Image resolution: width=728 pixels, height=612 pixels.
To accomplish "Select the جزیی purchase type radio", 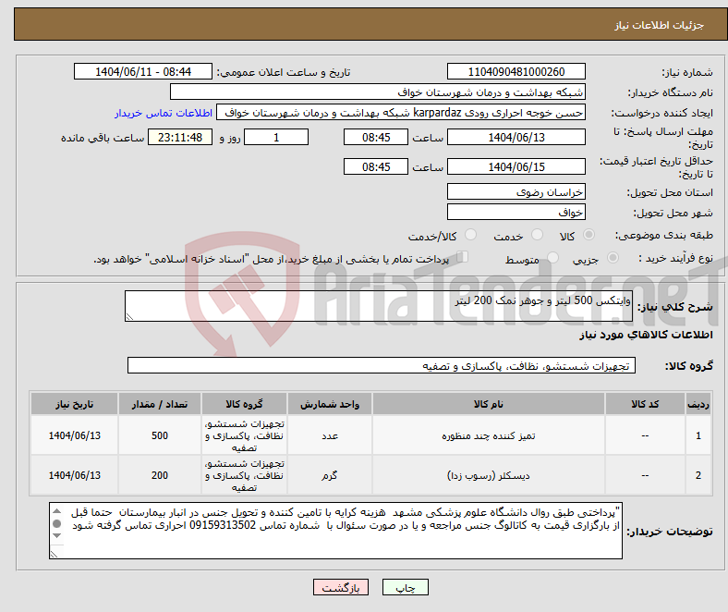I will click(613, 257).
